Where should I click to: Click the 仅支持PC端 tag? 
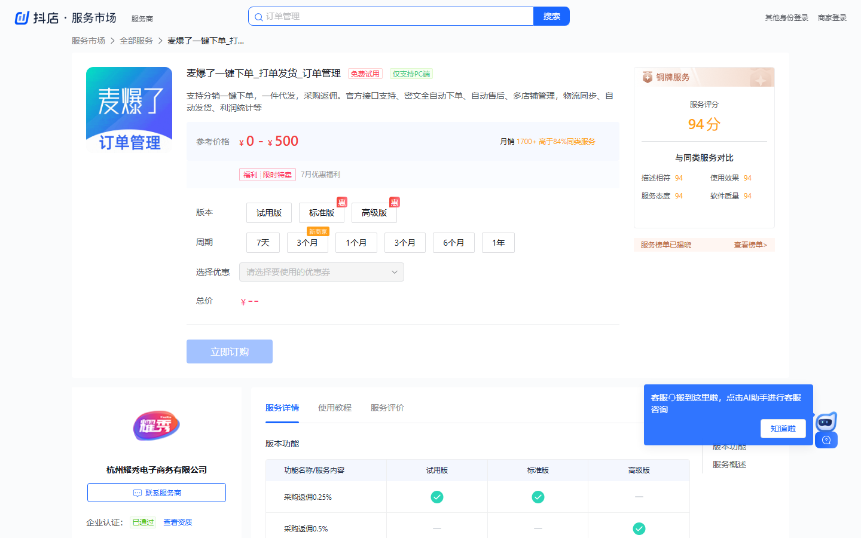(x=411, y=74)
